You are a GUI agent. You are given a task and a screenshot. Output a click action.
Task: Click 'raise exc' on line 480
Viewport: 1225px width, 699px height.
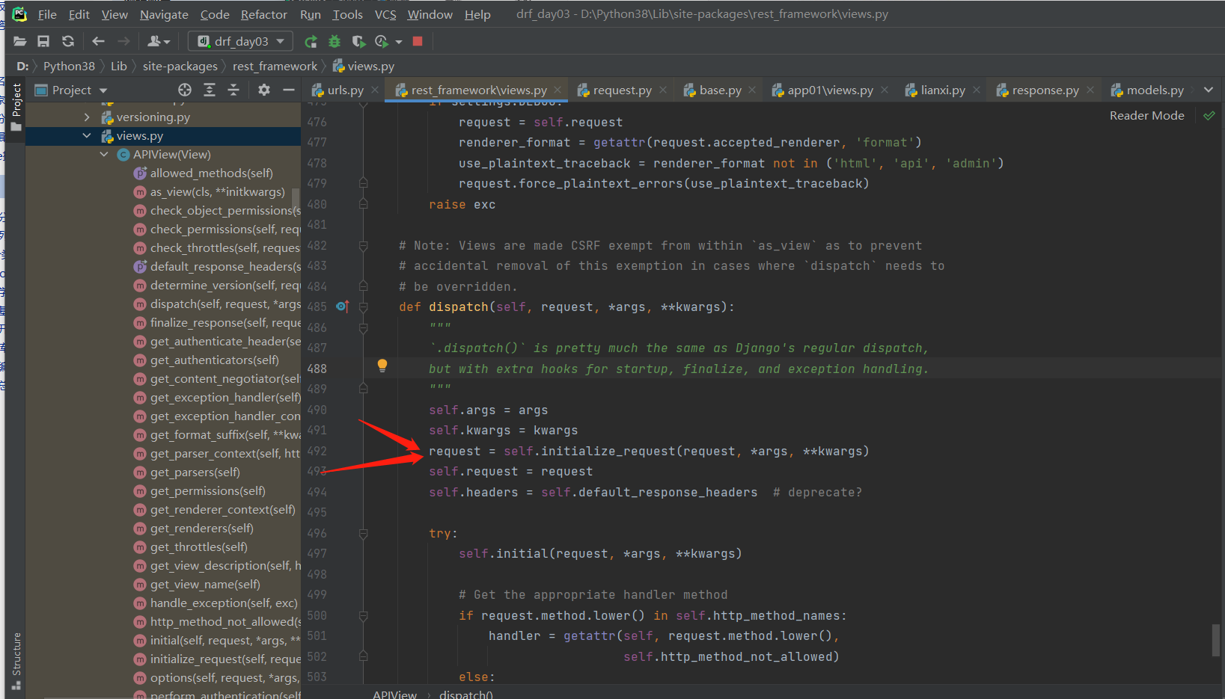pyautogui.click(x=462, y=205)
